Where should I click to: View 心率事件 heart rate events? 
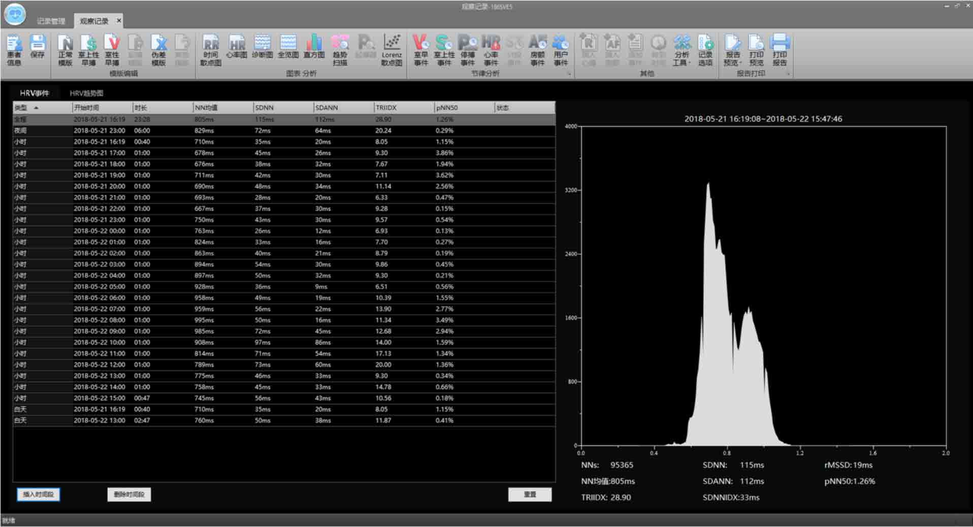(x=491, y=50)
